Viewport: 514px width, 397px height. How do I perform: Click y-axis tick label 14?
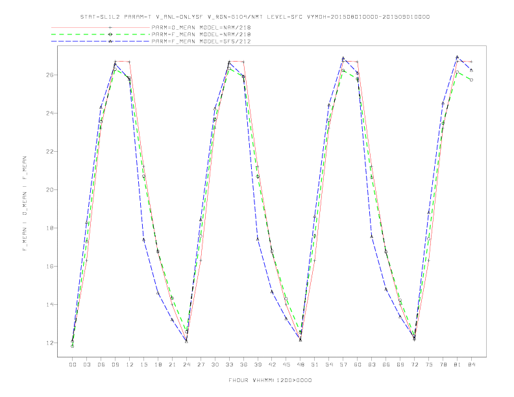click(49, 305)
